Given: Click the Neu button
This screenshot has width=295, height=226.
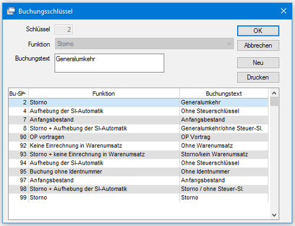Looking at the screenshot, I should (x=258, y=63).
